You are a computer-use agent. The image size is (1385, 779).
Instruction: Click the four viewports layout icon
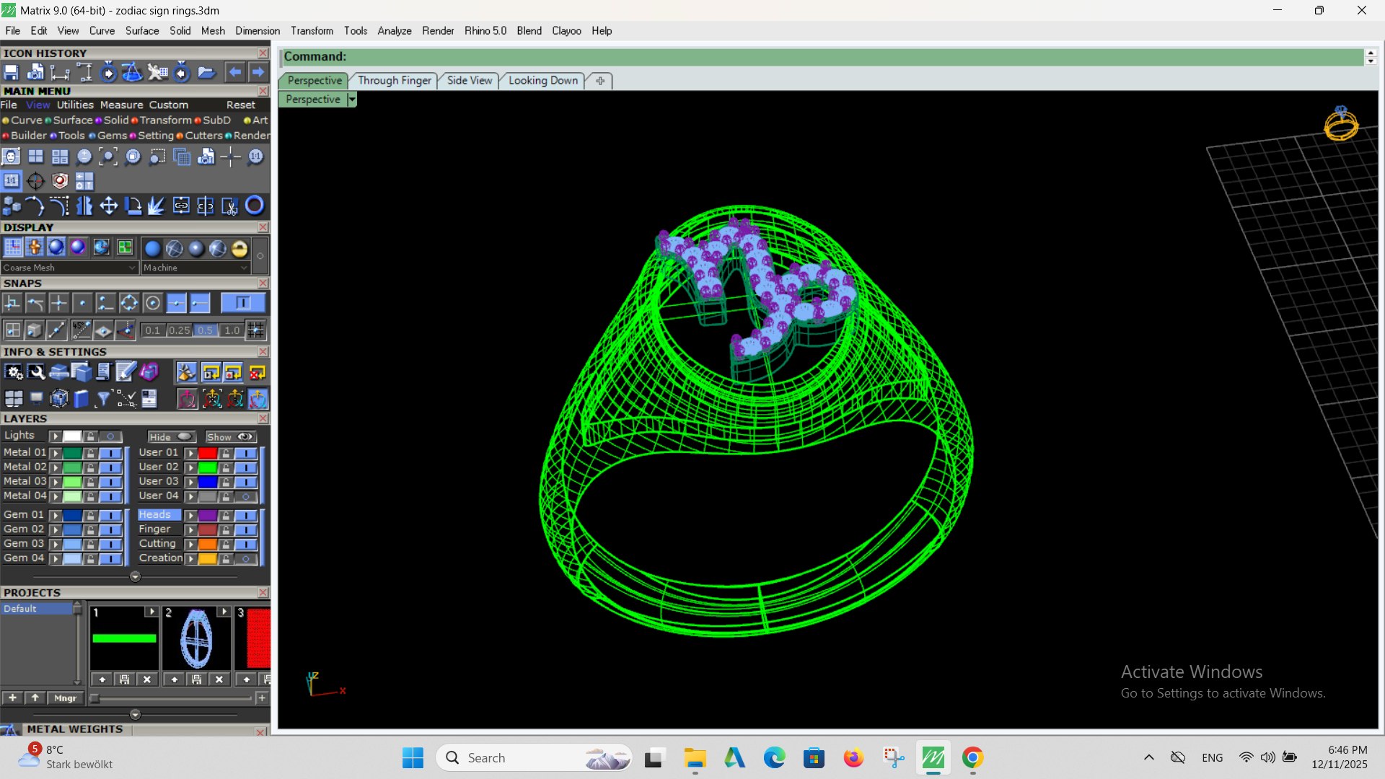point(35,157)
